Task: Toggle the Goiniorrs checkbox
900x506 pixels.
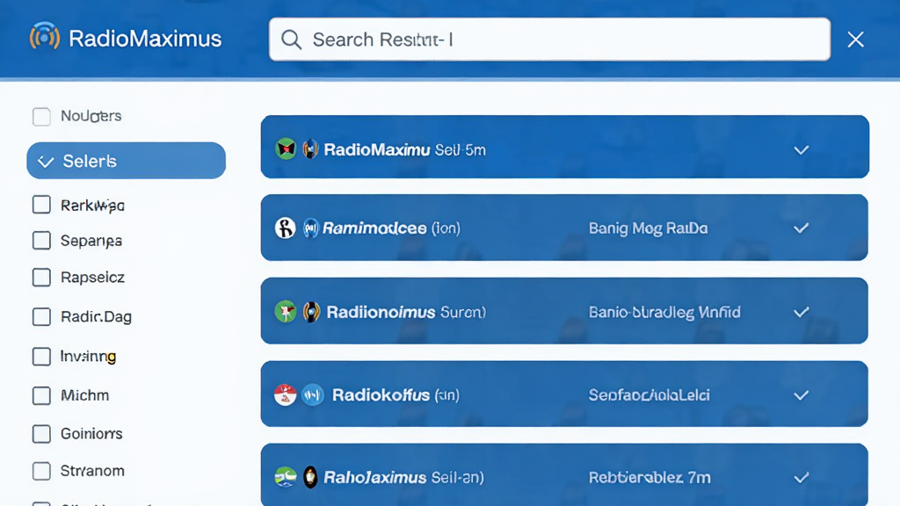Action: [x=41, y=434]
